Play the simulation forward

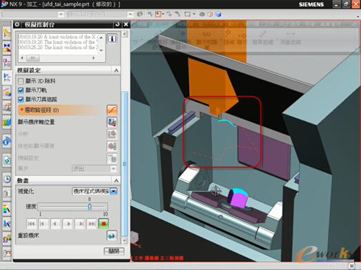tap(68, 224)
